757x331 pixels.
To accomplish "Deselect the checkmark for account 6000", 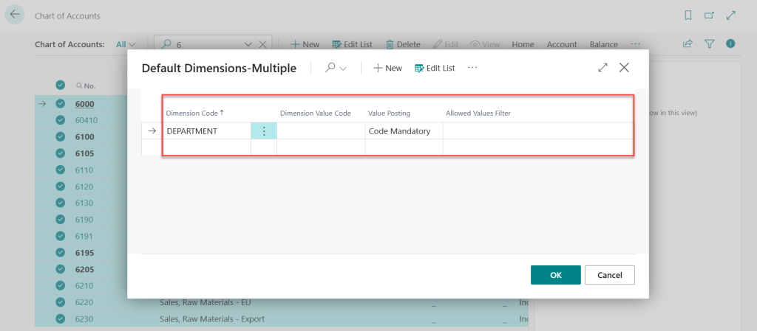I will point(60,103).
